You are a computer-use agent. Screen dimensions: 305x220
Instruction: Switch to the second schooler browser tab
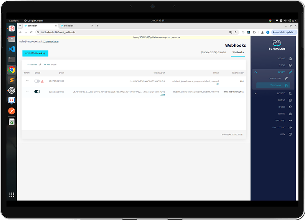76,26
